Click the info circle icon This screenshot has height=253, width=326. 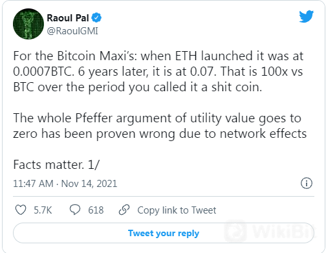[x=307, y=183]
